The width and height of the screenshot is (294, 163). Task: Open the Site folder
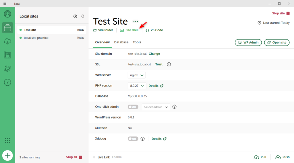coord(103,30)
